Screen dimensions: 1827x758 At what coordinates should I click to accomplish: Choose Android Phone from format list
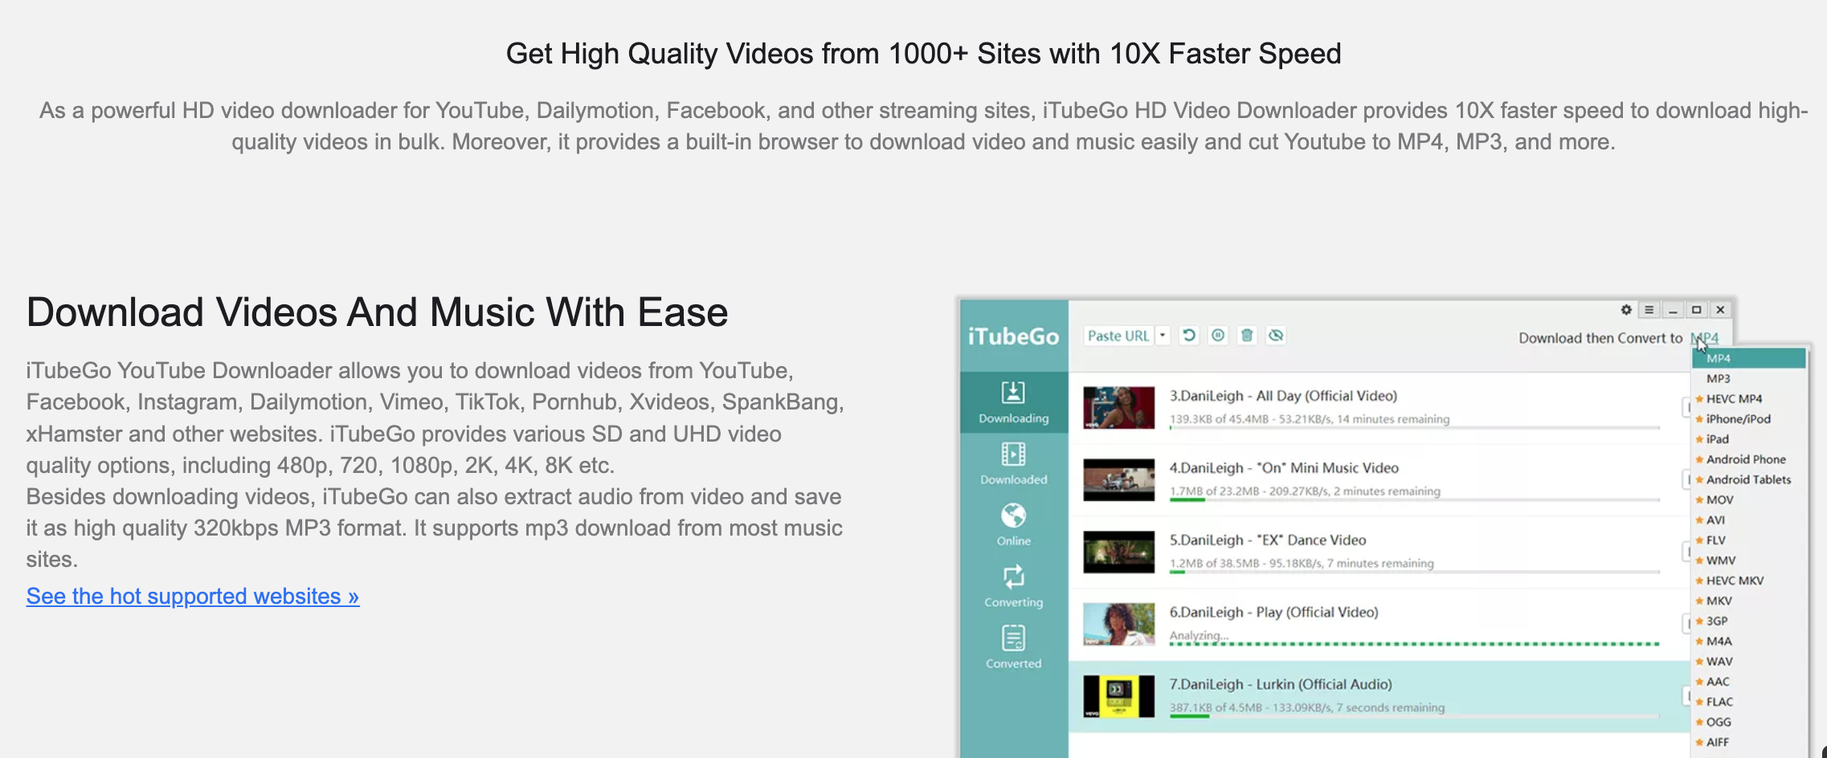[1746, 459]
